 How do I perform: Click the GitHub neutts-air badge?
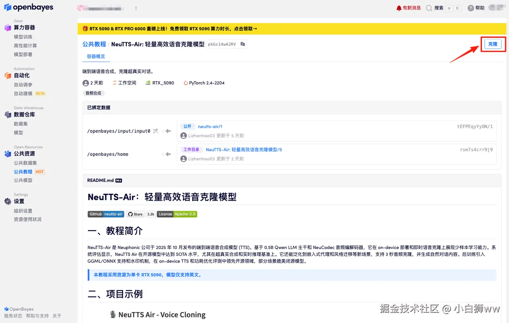[x=106, y=214]
